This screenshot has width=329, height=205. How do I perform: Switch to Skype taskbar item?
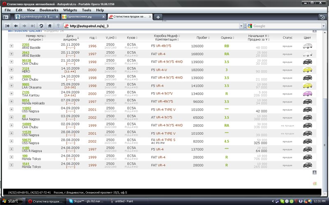[x=87, y=201]
